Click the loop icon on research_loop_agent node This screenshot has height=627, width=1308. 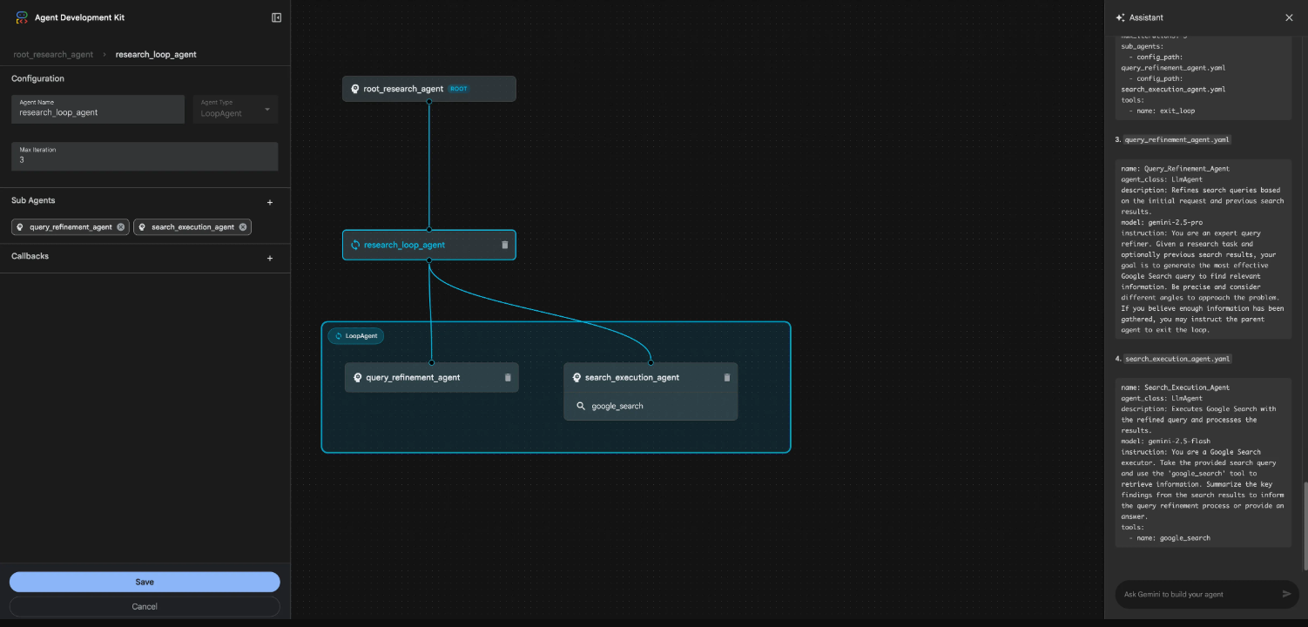354,245
